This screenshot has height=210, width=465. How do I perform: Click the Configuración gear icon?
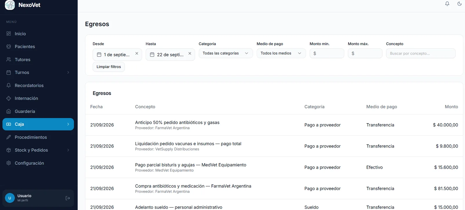coord(9,163)
